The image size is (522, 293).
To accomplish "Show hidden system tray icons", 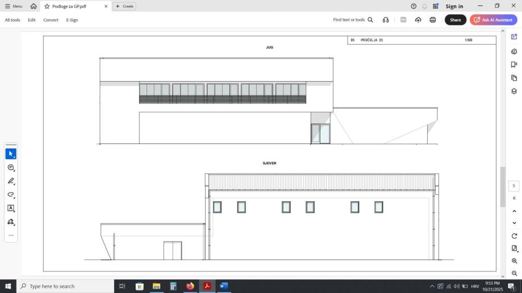I will [432, 286].
